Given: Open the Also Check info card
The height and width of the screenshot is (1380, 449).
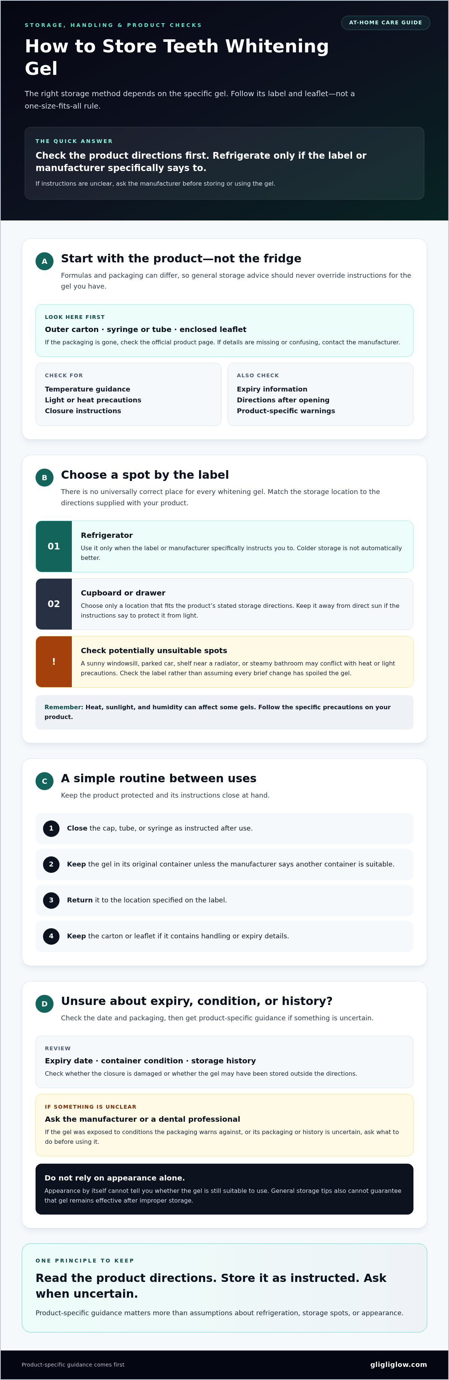Looking at the screenshot, I should pos(320,394).
